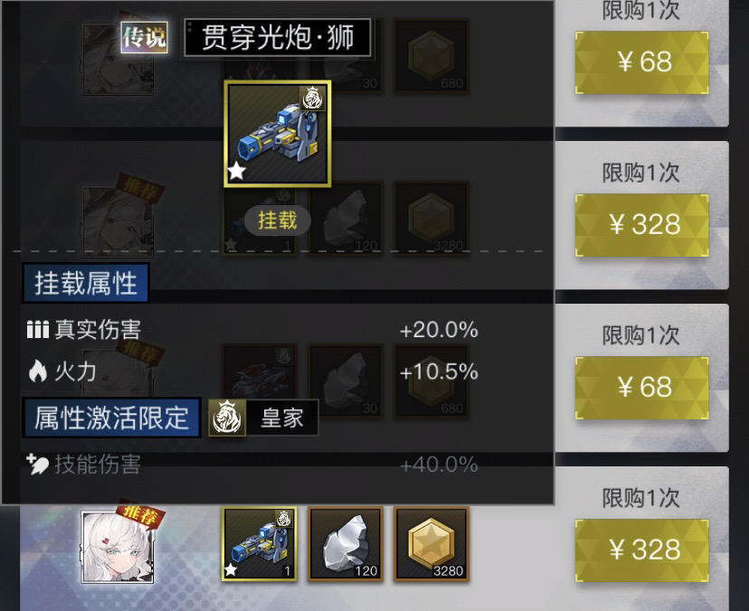Click the 技能伤害 skill icon
This screenshot has height=611, width=749.
(x=37, y=465)
